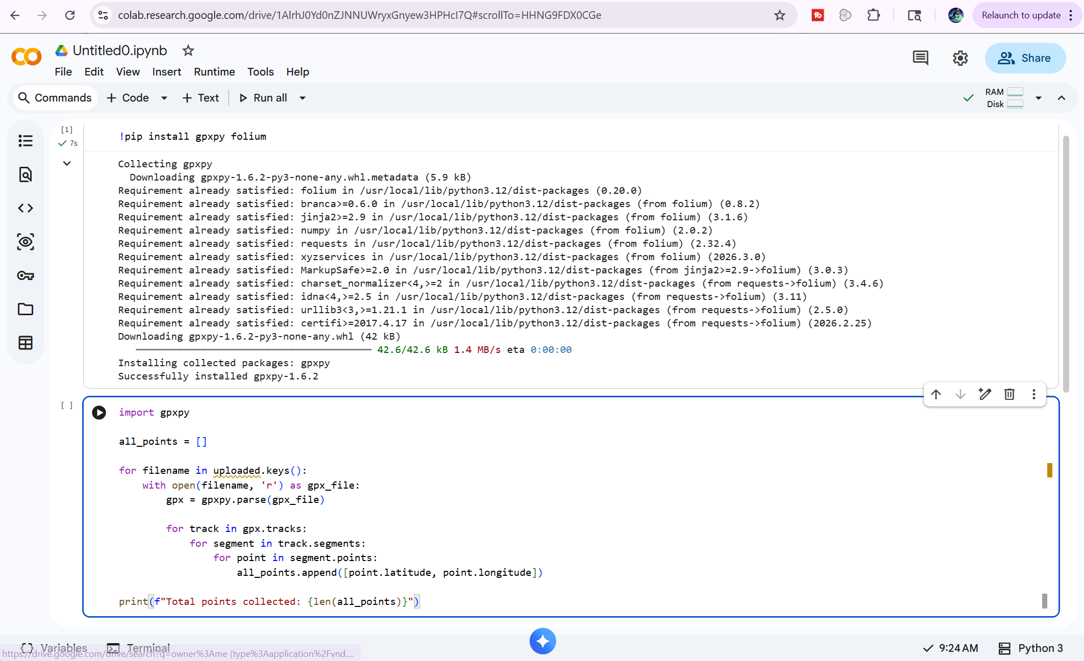
Task: Open the Commands search
Action: pos(55,98)
